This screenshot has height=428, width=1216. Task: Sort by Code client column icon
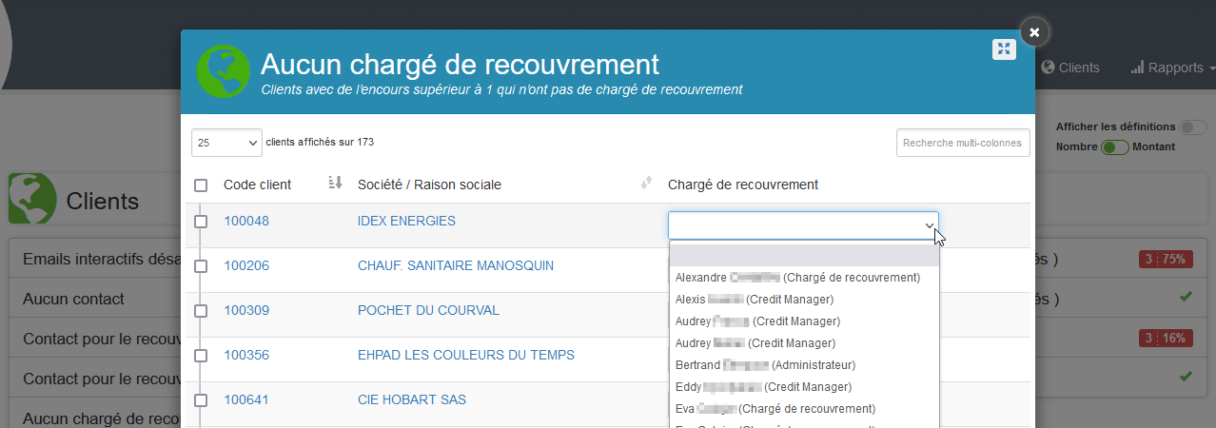[334, 183]
